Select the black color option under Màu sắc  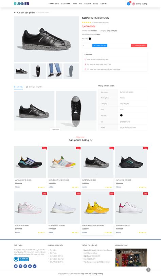pos(90,39)
